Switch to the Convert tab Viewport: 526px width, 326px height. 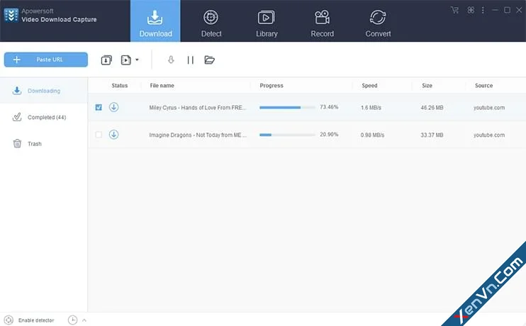(378, 23)
